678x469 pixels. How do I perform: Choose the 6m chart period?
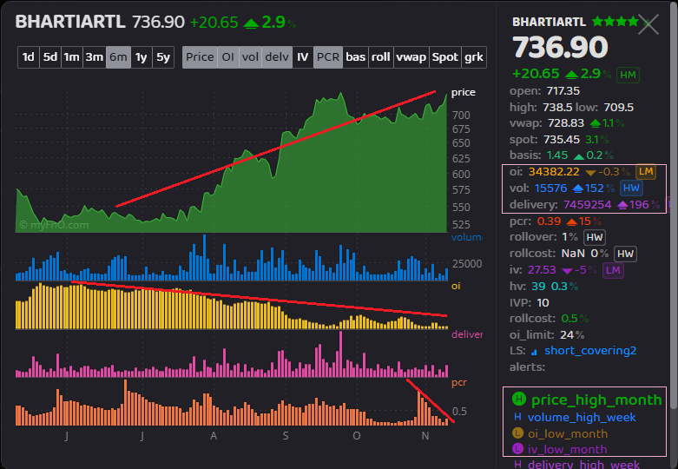click(x=118, y=57)
